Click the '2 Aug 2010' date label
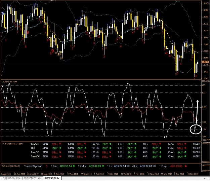 (6, 174)
